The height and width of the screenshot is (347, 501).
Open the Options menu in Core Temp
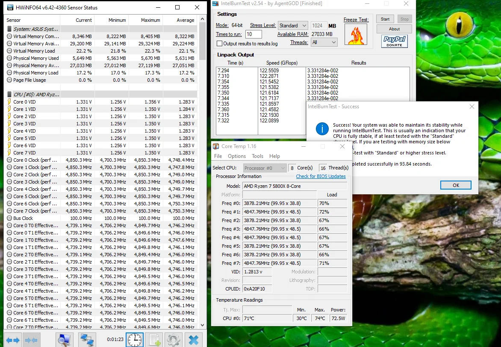coord(237,156)
